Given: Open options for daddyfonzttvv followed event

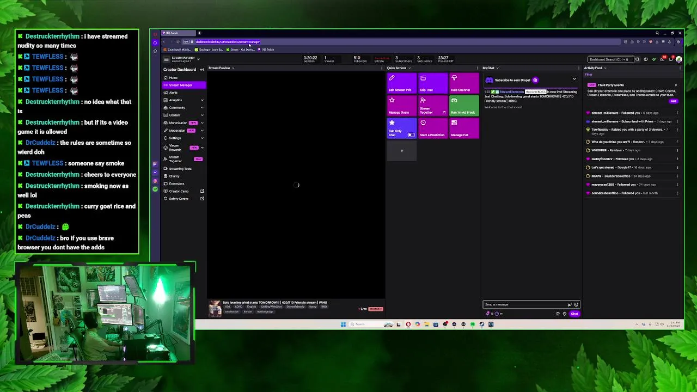Looking at the screenshot, I should pyautogui.click(x=677, y=159).
